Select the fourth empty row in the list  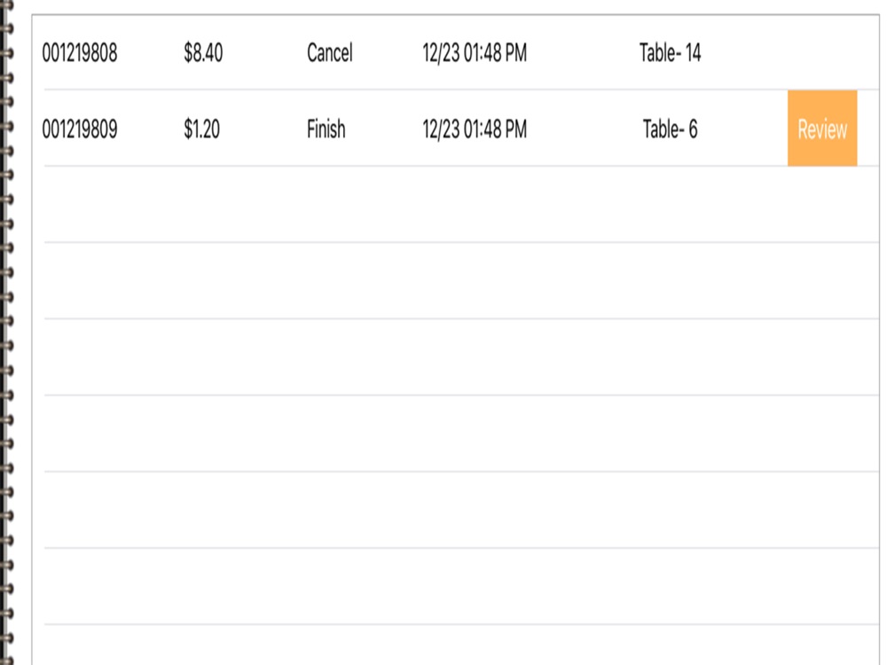click(x=461, y=434)
